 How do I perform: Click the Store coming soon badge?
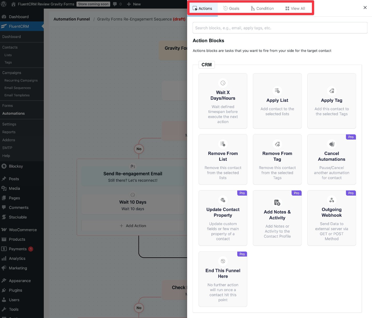(93, 4)
